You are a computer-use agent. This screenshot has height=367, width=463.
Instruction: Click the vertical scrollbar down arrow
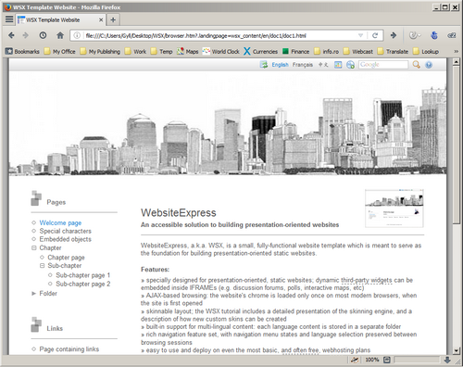pos(457,350)
